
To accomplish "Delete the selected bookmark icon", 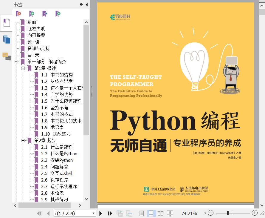I will [18, 14].
